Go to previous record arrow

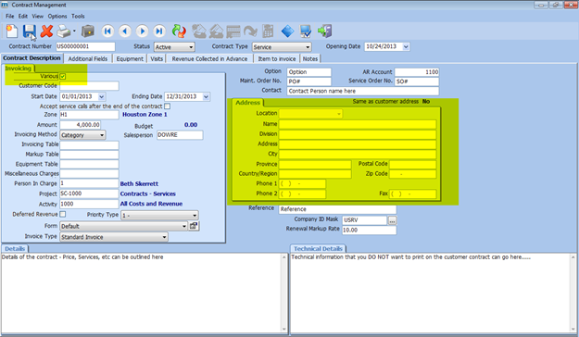pos(125,31)
